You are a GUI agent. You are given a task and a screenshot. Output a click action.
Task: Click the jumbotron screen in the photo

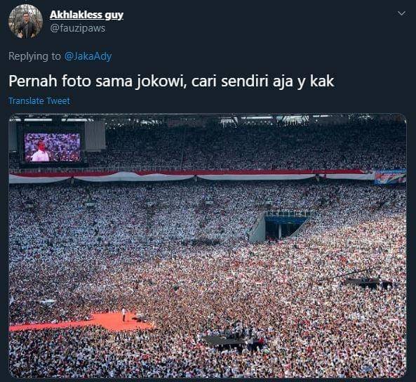pos(53,147)
